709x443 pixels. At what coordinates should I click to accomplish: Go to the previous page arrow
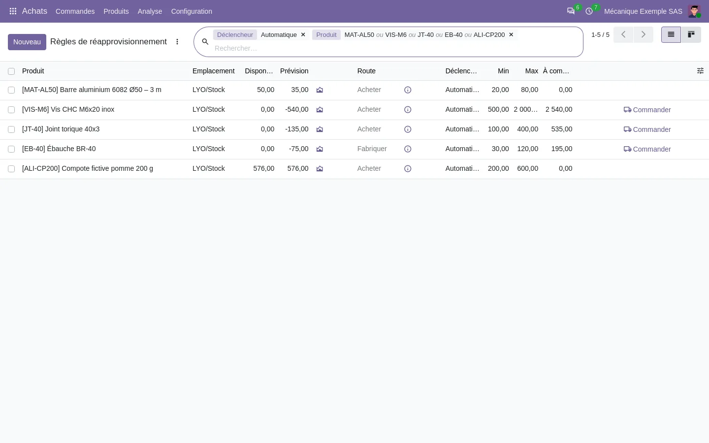tap(623, 34)
